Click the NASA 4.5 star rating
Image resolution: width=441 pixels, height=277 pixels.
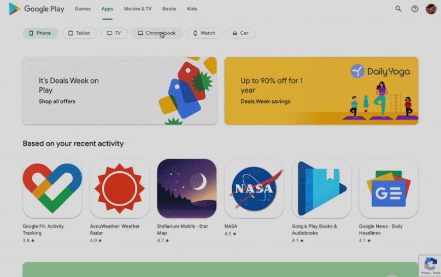[231, 234]
